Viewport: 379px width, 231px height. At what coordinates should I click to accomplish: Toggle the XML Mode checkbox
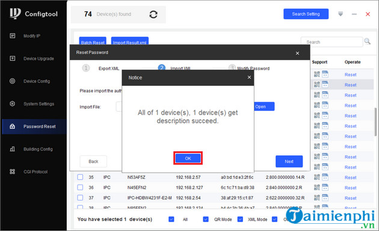coord(240,219)
